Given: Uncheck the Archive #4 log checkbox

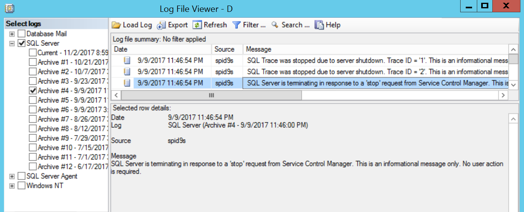Looking at the screenshot, I should tap(33, 91).
